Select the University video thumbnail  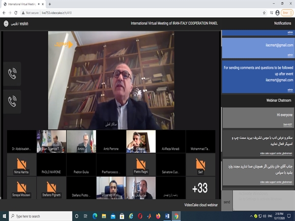pyautogui.click(x=111, y=188)
